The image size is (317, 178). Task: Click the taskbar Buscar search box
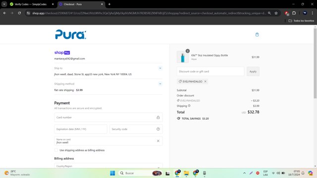point(141,173)
